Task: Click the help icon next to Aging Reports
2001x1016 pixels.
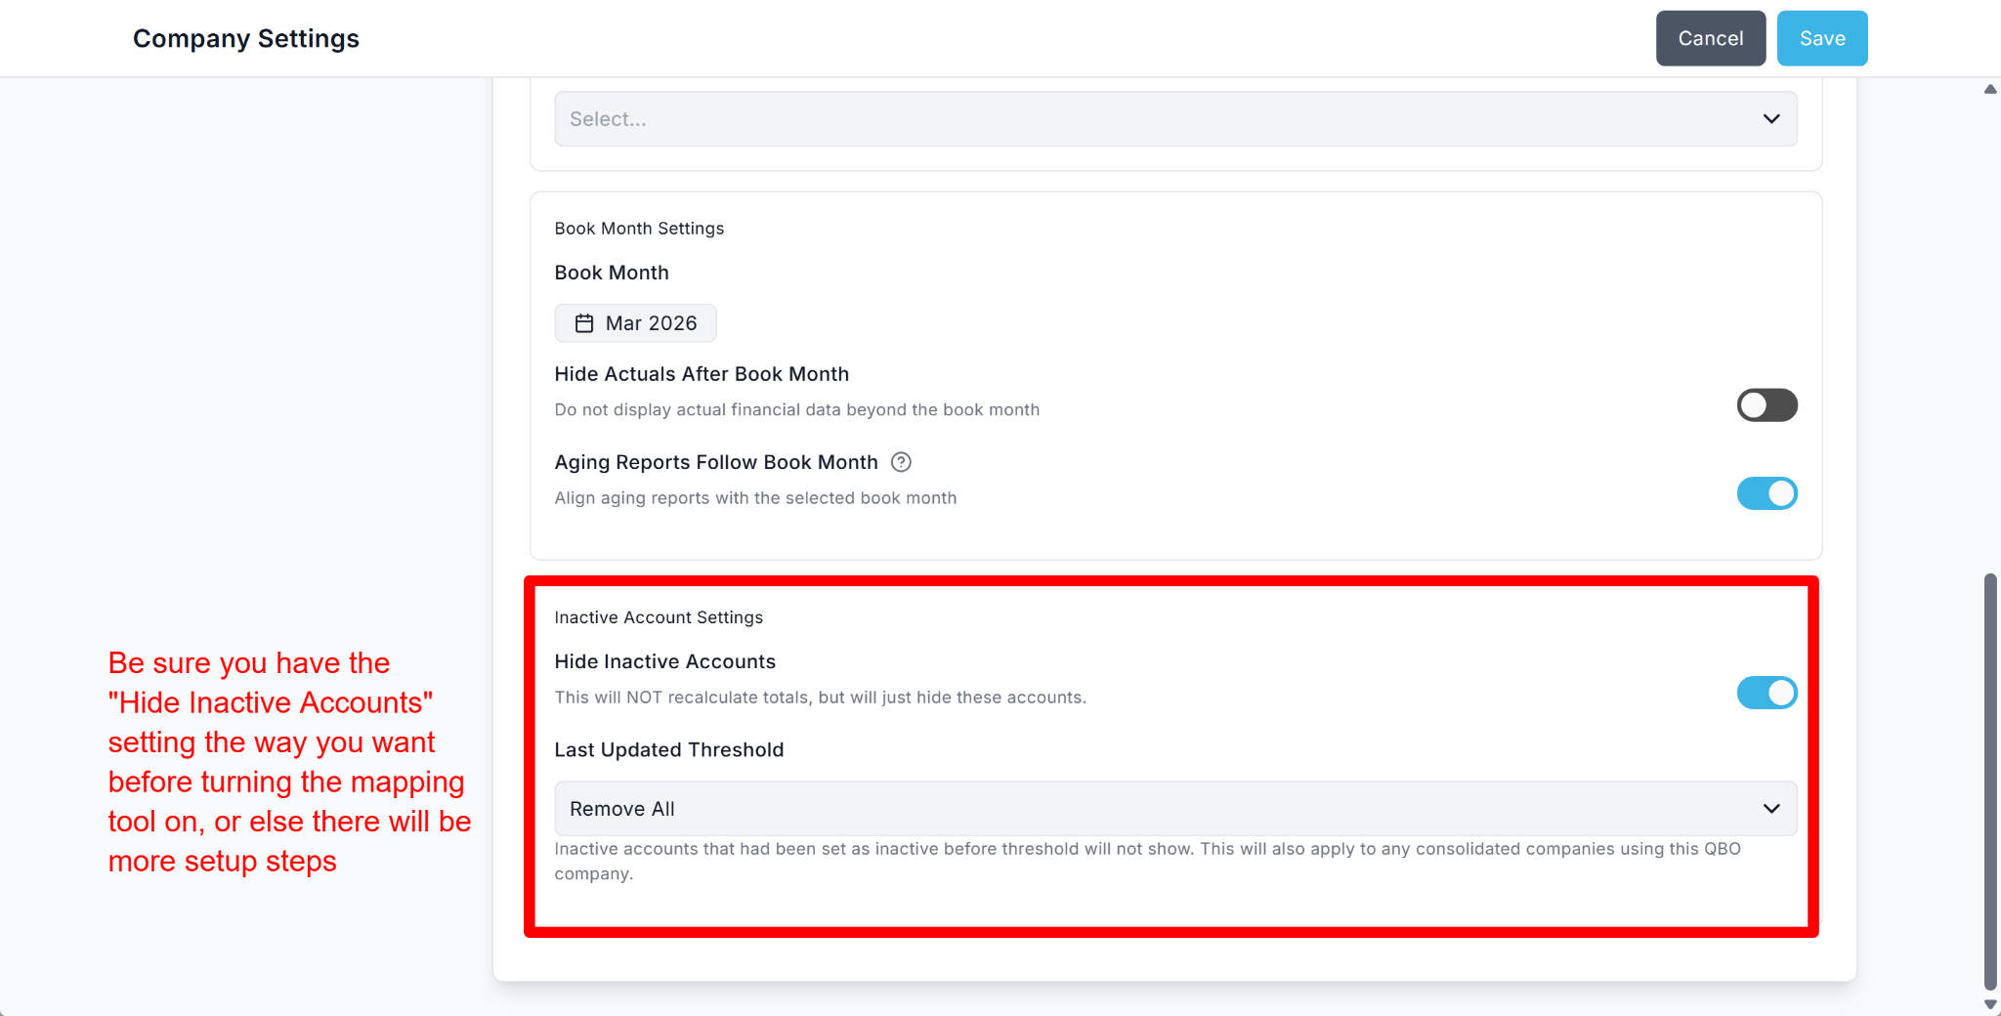Action: (901, 462)
